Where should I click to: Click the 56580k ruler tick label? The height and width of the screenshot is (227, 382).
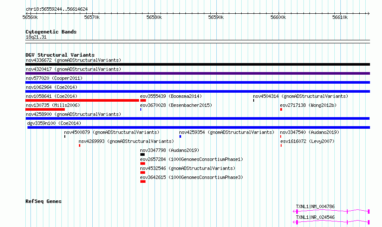coord(154,17)
